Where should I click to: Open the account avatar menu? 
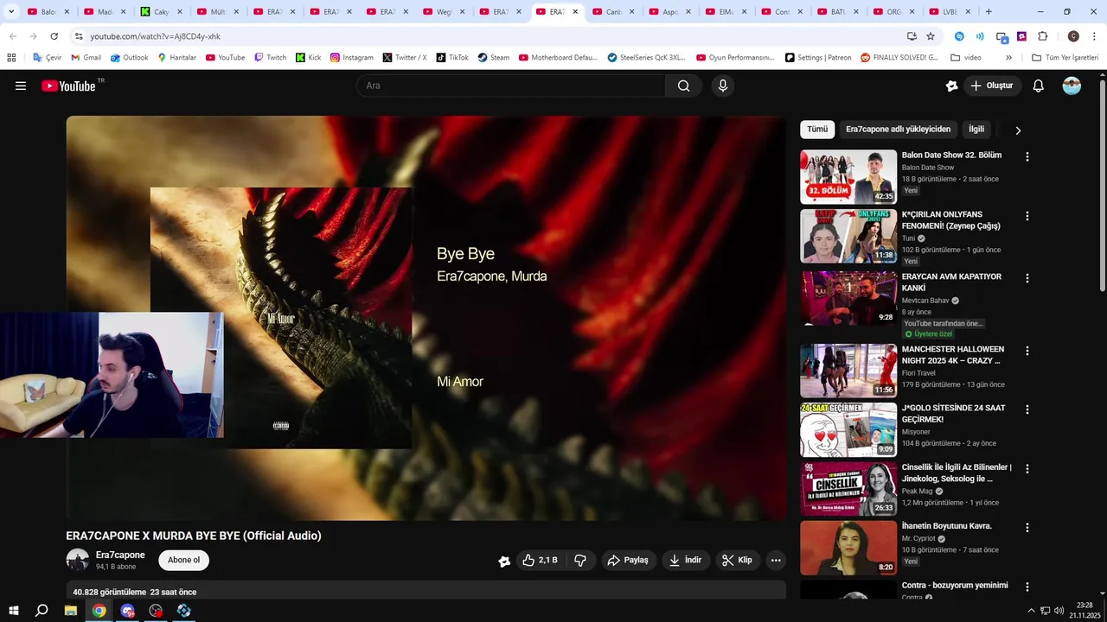[1072, 86]
